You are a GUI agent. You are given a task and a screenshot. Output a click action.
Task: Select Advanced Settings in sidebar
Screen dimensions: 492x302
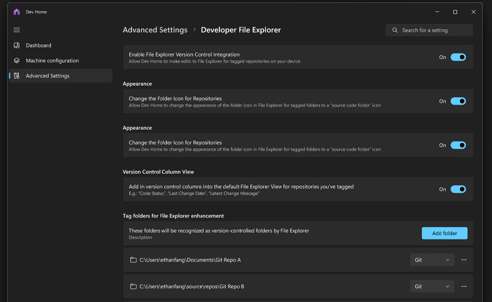[x=61, y=76]
